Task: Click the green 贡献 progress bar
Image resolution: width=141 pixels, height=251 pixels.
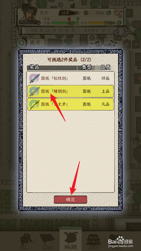Action: tap(65, 23)
